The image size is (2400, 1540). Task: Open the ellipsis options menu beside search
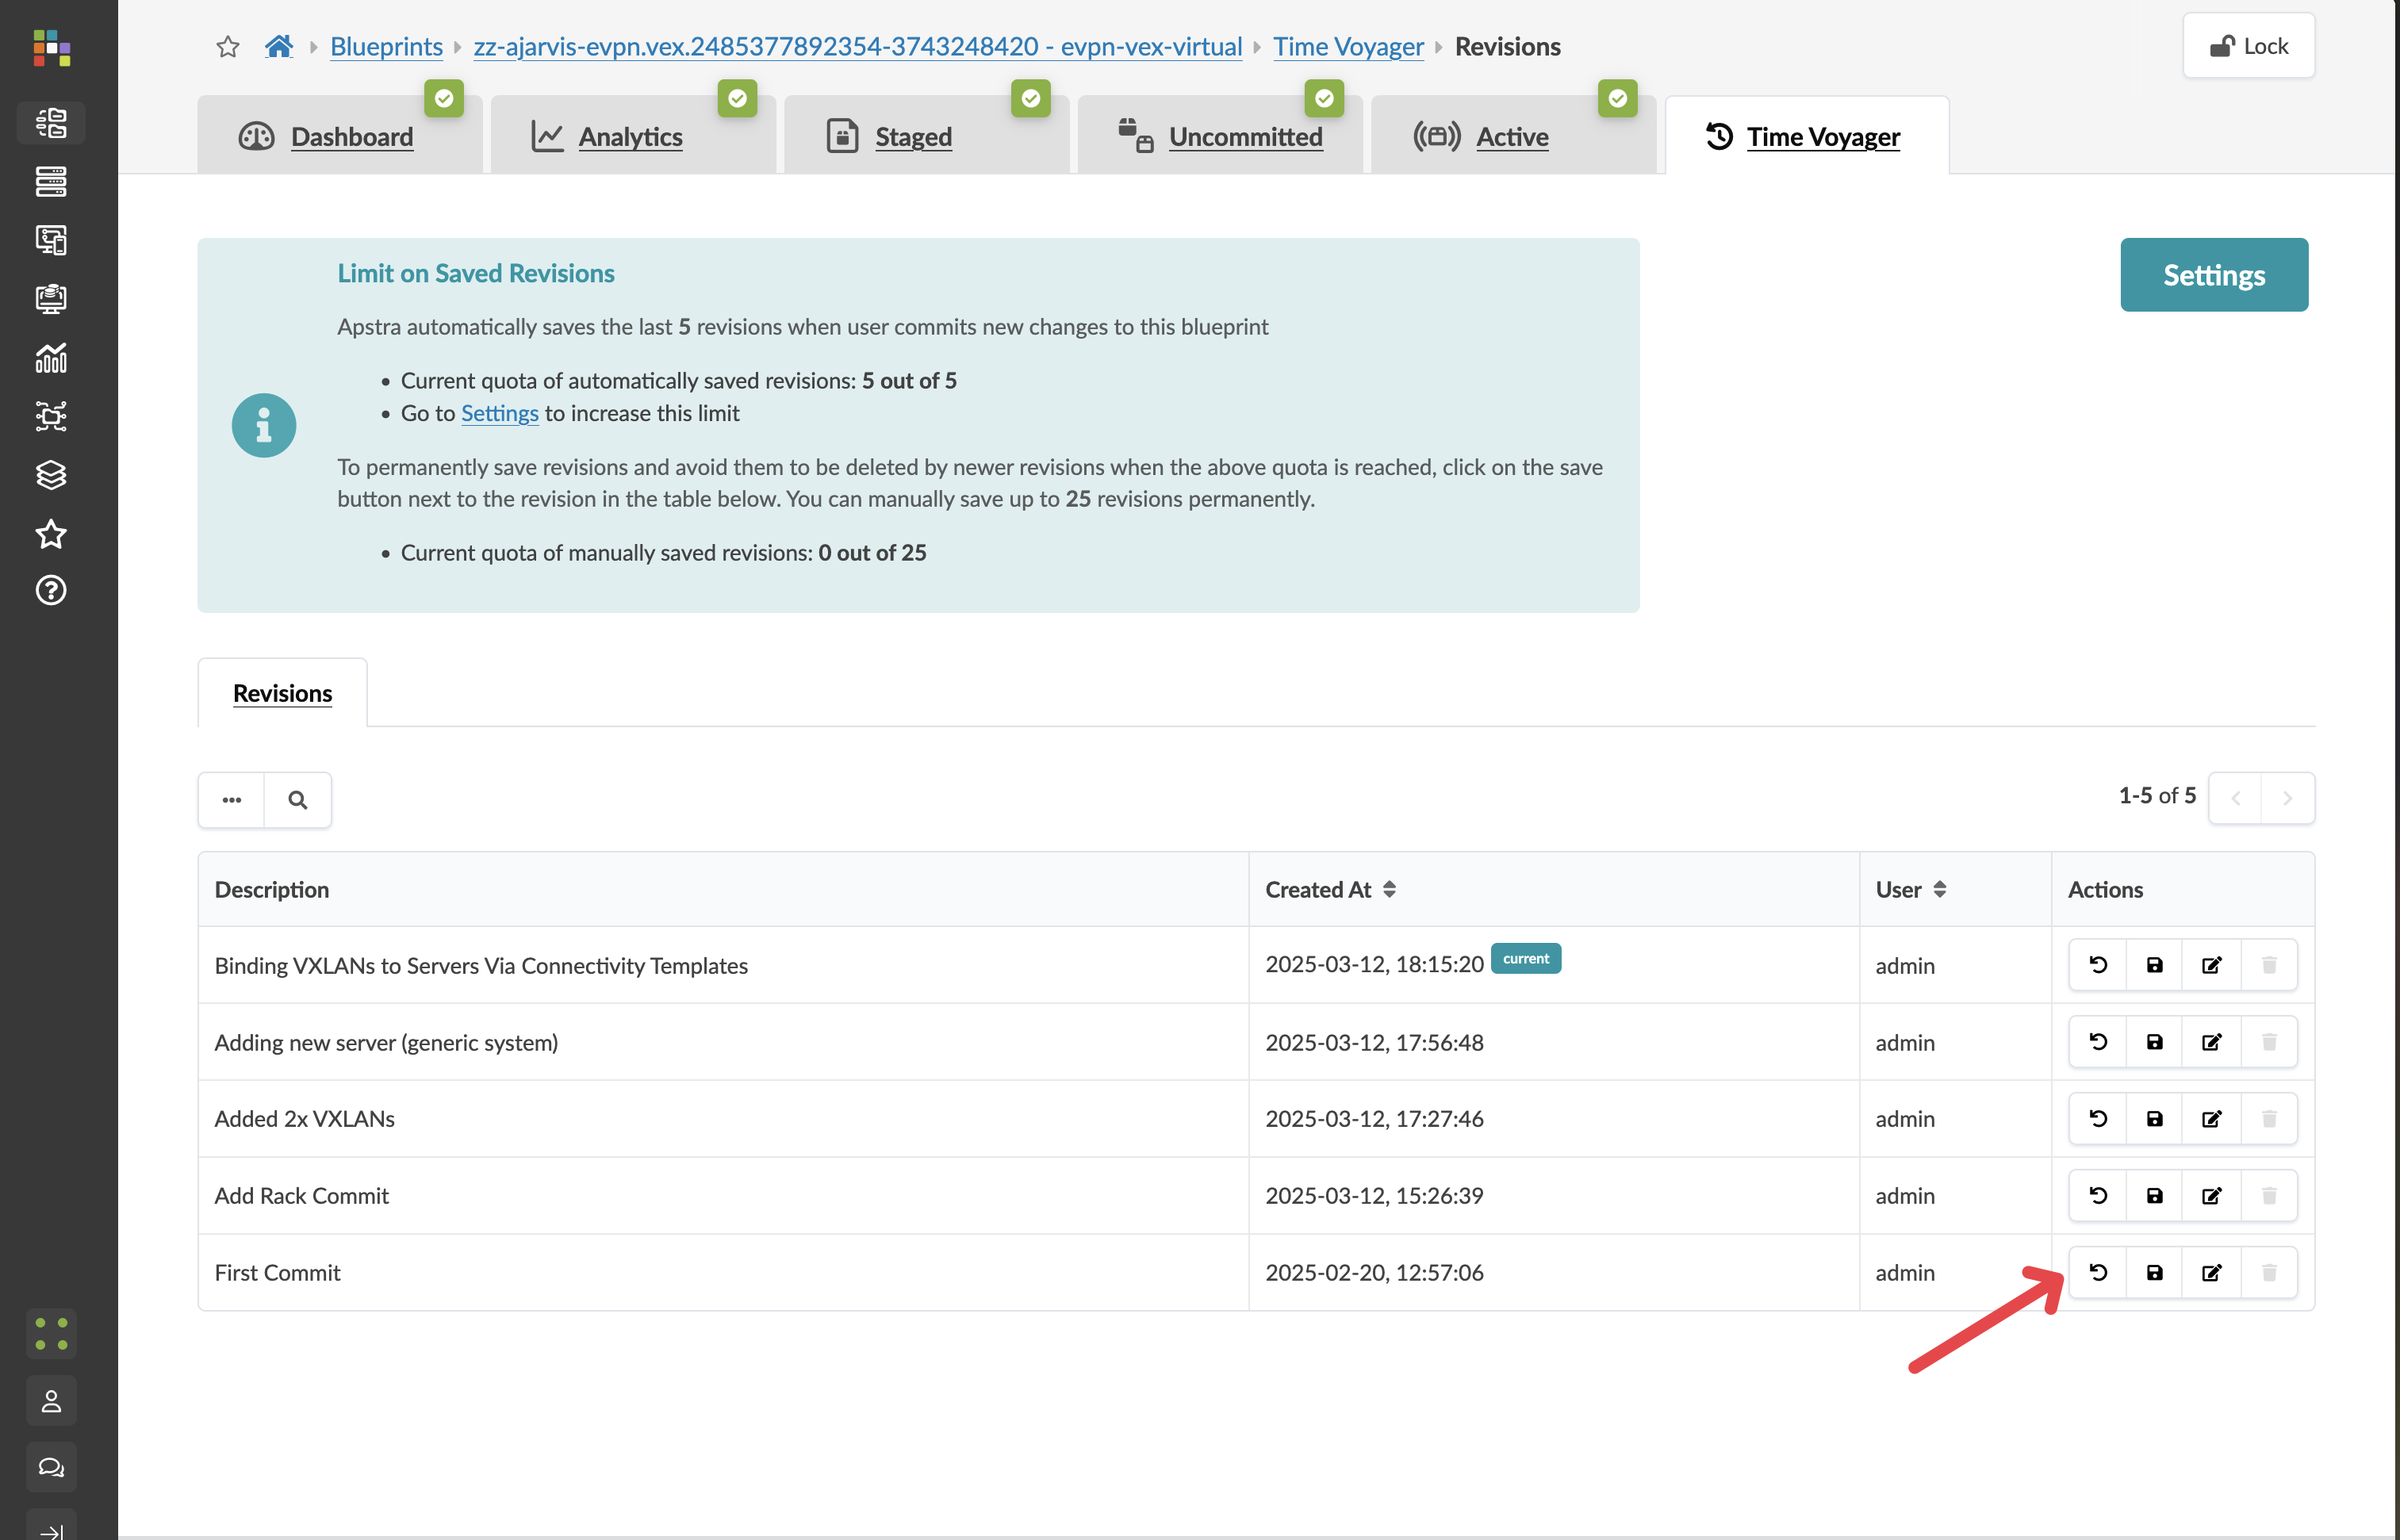tap(232, 800)
